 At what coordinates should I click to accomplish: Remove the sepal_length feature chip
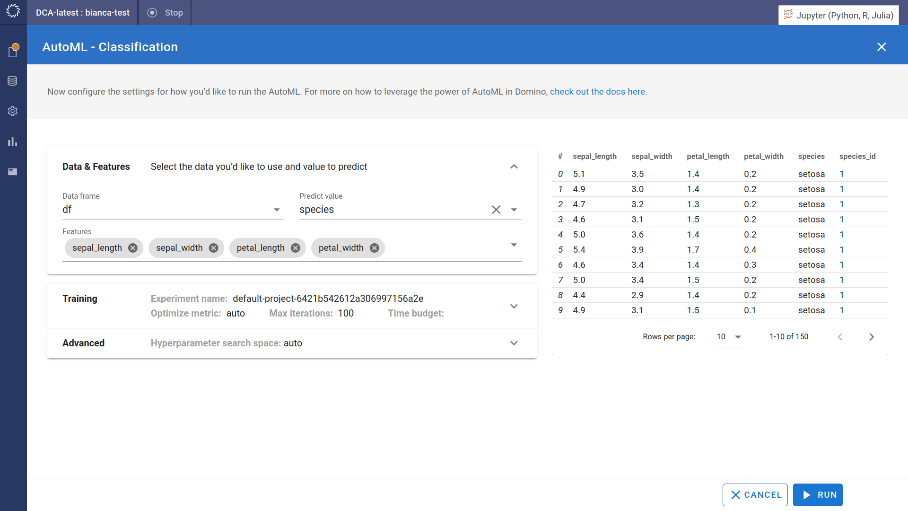coord(133,248)
